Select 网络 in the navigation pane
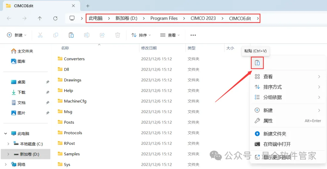 click(x=18, y=164)
